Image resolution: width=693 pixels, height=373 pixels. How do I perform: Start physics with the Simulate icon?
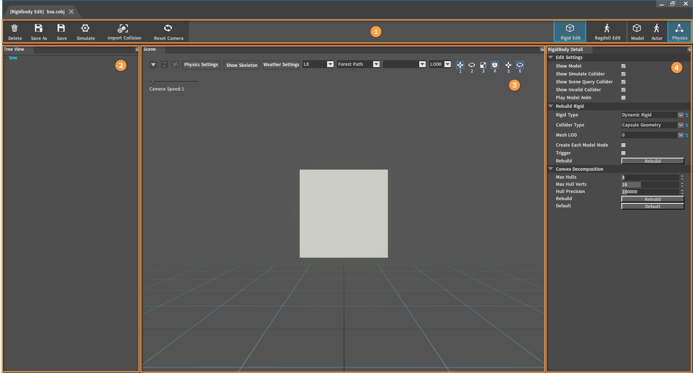(x=85, y=28)
